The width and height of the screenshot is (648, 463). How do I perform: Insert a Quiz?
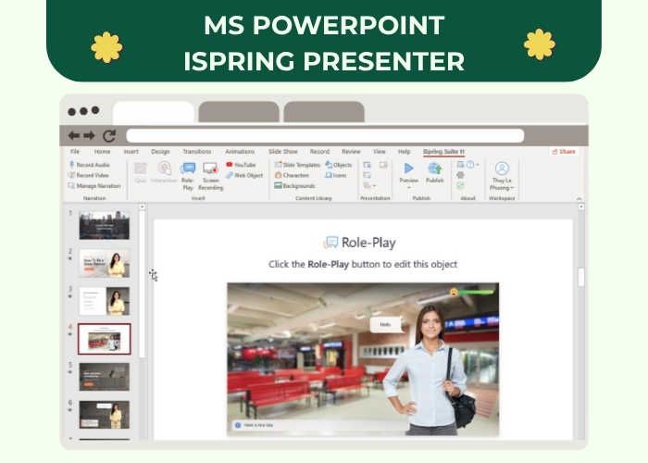point(141,172)
